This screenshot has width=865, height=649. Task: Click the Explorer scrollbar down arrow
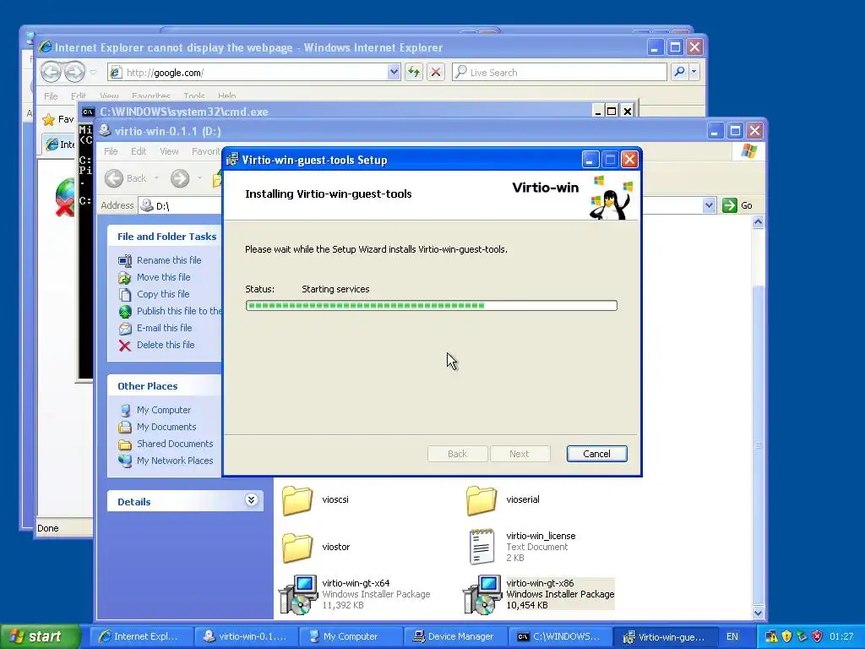(x=758, y=614)
